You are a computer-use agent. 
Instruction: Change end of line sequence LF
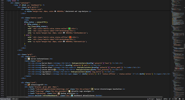169,99
